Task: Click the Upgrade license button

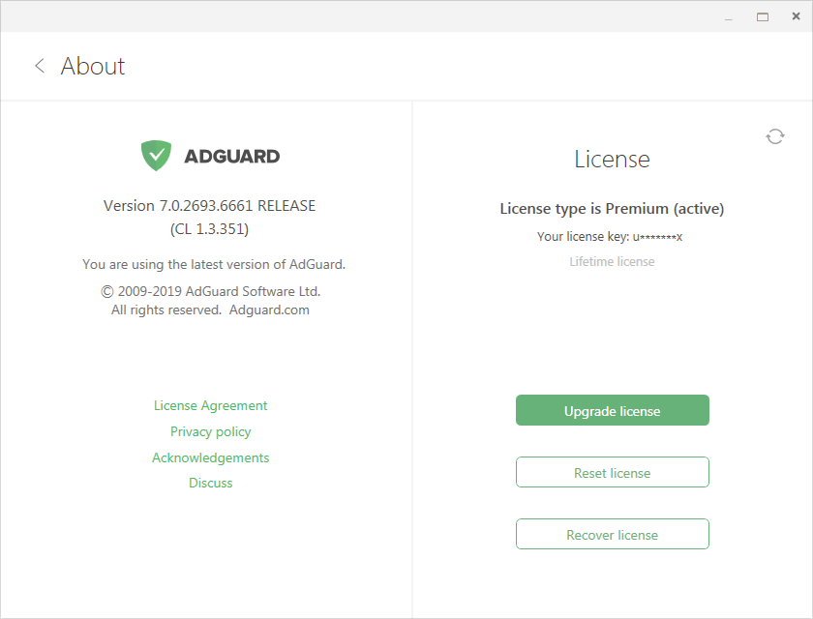Action: pos(613,410)
